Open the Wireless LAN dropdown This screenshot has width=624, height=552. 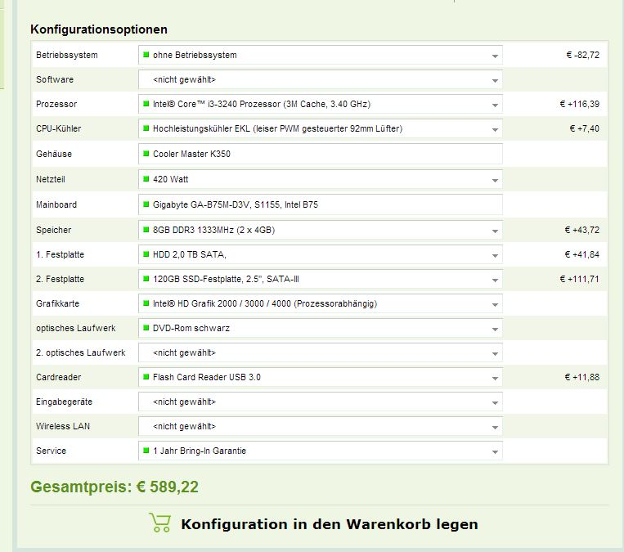point(321,427)
